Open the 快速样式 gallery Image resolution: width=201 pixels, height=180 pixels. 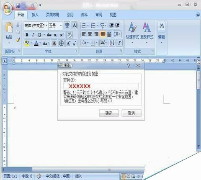132,33
